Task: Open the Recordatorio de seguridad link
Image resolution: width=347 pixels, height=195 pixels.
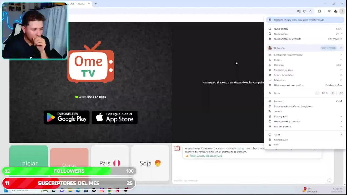Action: (x=206, y=156)
